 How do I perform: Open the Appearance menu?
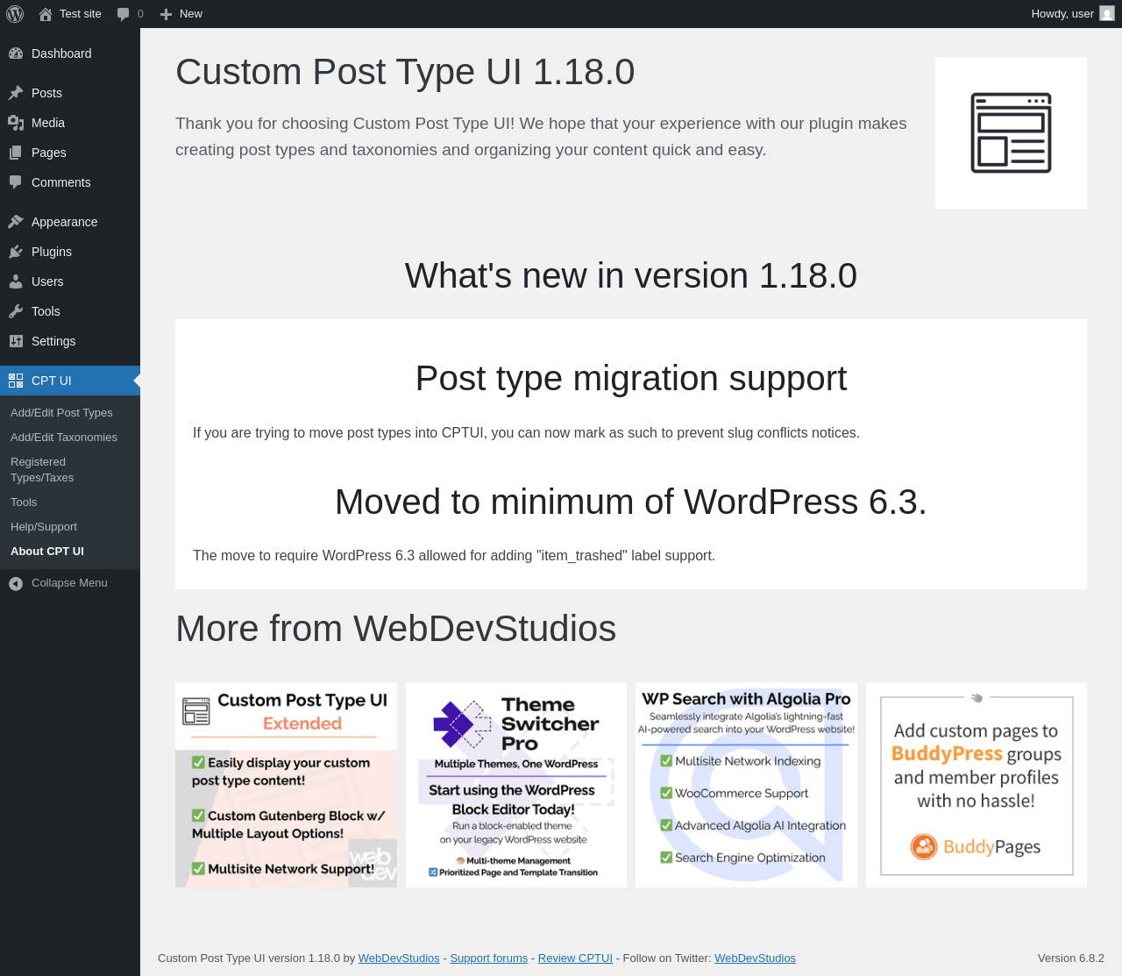(x=65, y=222)
